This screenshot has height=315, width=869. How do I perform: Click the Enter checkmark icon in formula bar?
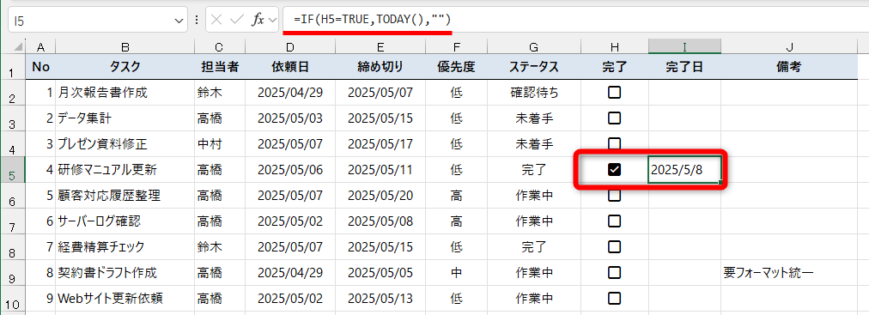tap(237, 21)
